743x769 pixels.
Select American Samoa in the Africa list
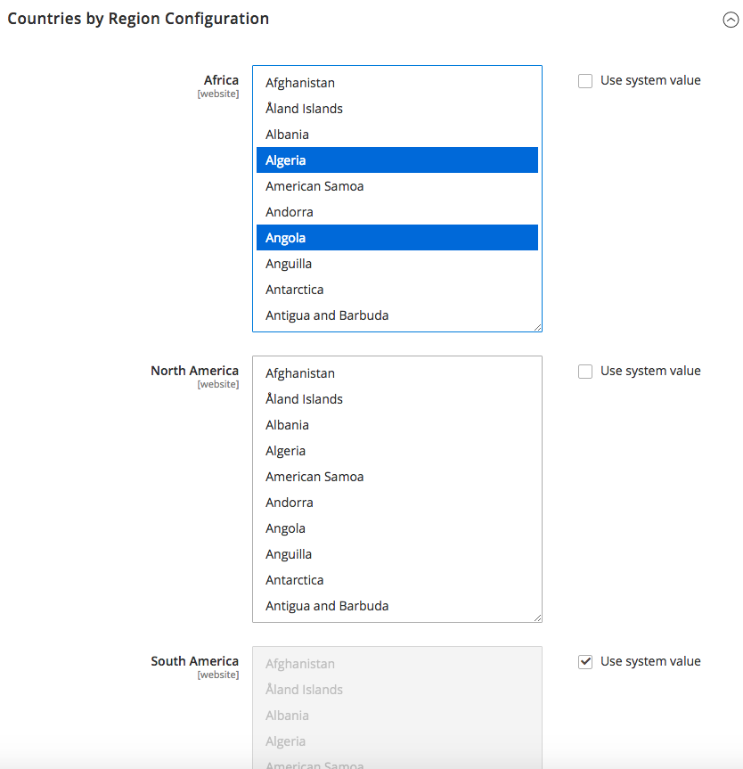click(x=396, y=186)
